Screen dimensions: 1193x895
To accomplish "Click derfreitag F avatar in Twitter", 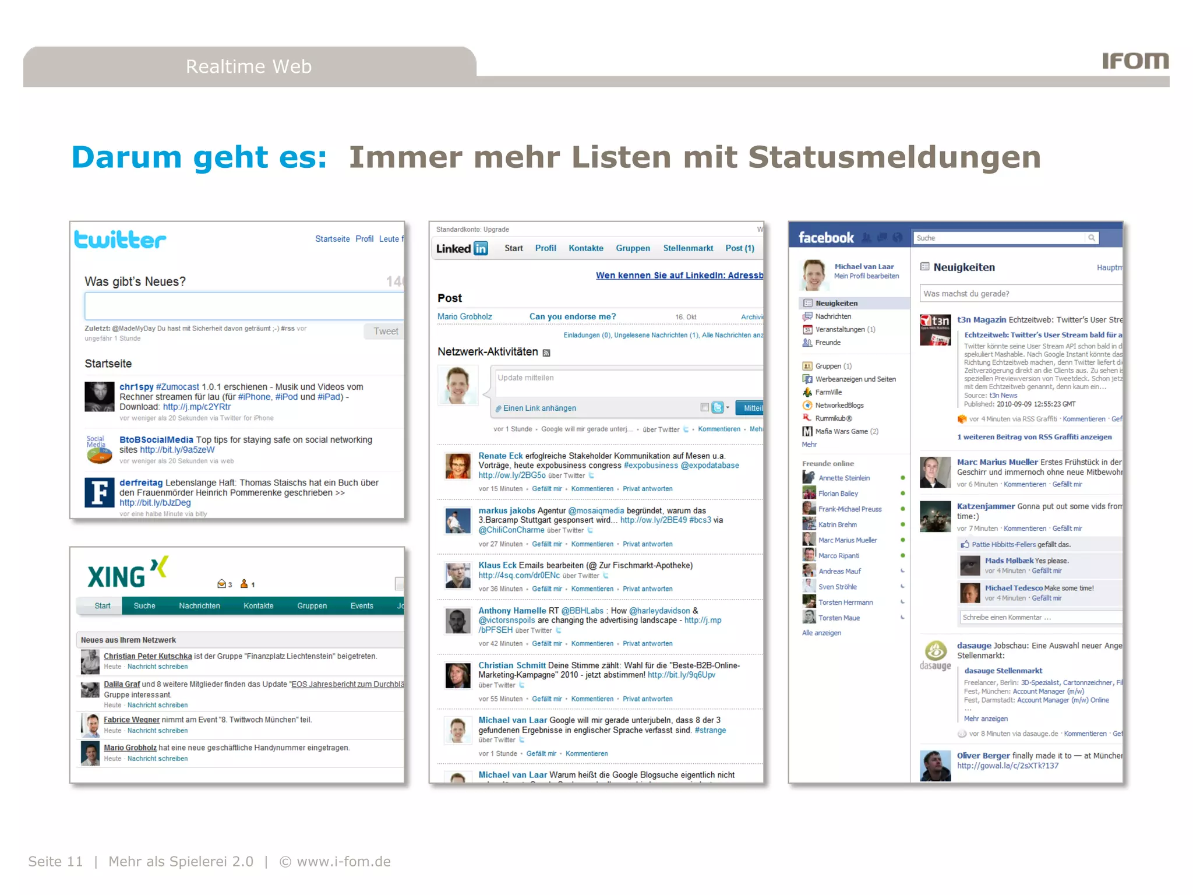I will [100, 492].
